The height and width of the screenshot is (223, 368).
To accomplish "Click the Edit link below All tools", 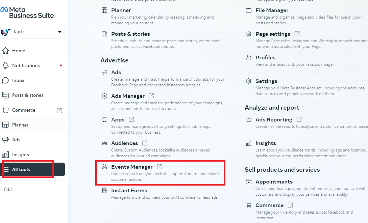I will click(x=8, y=189).
